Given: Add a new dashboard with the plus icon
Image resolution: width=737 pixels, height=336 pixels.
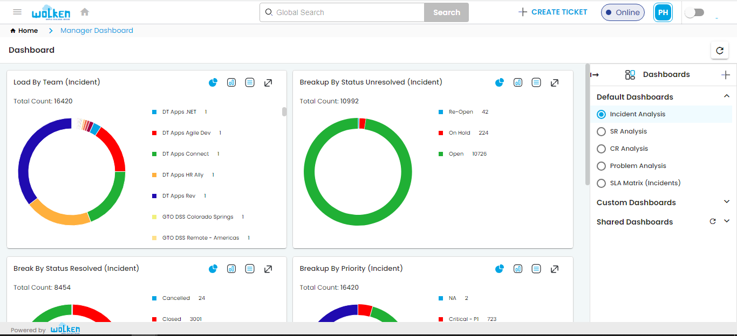Looking at the screenshot, I should [726, 74].
